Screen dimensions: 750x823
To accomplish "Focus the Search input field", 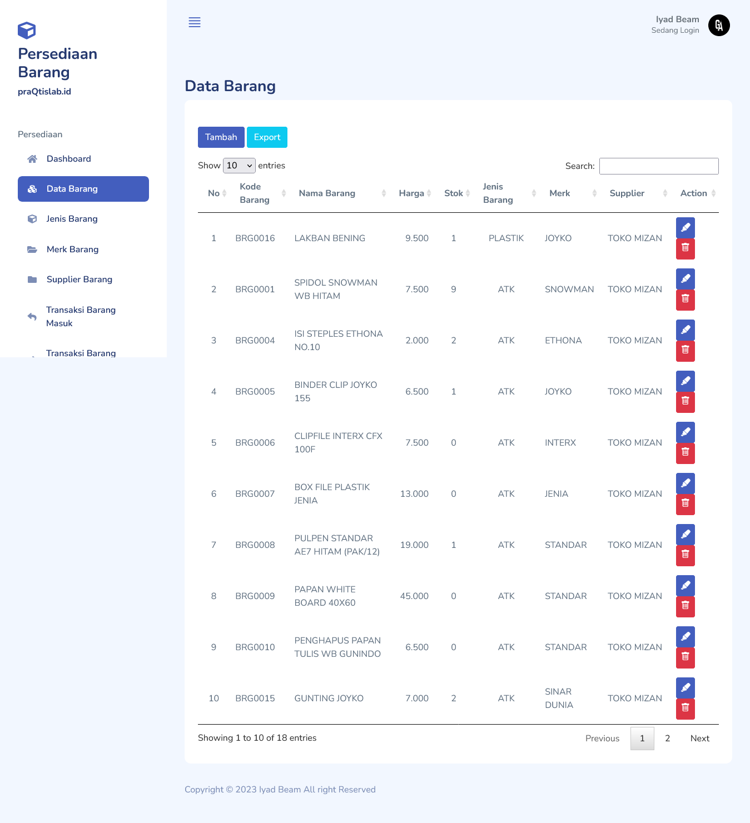I will click(x=658, y=166).
